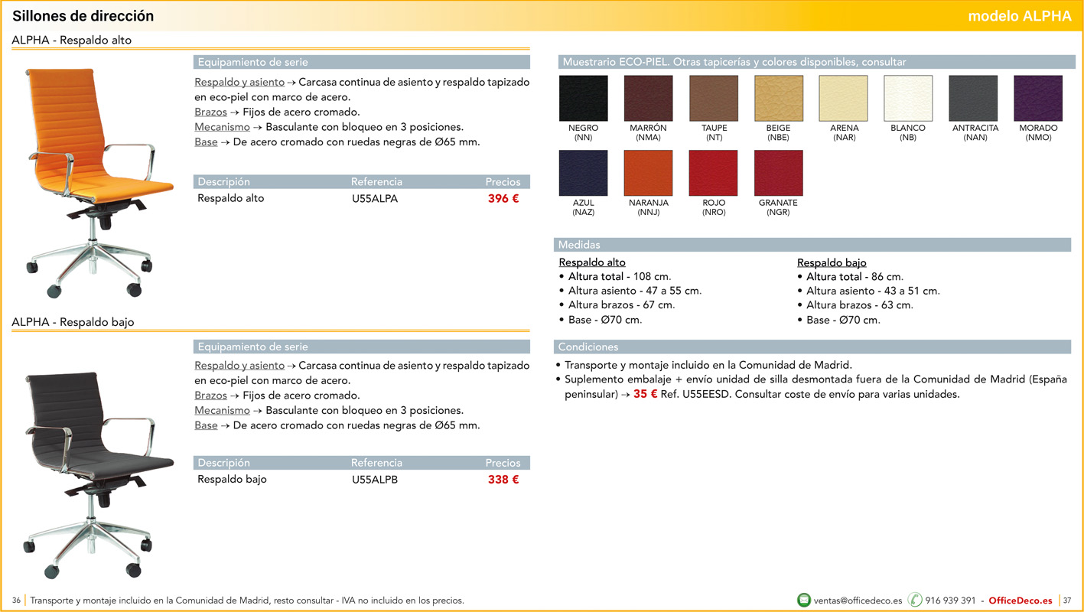This screenshot has width=1084, height=612.
Task: Click 'Respaldo alto' underlined measures heading
Action: (592, 262)
